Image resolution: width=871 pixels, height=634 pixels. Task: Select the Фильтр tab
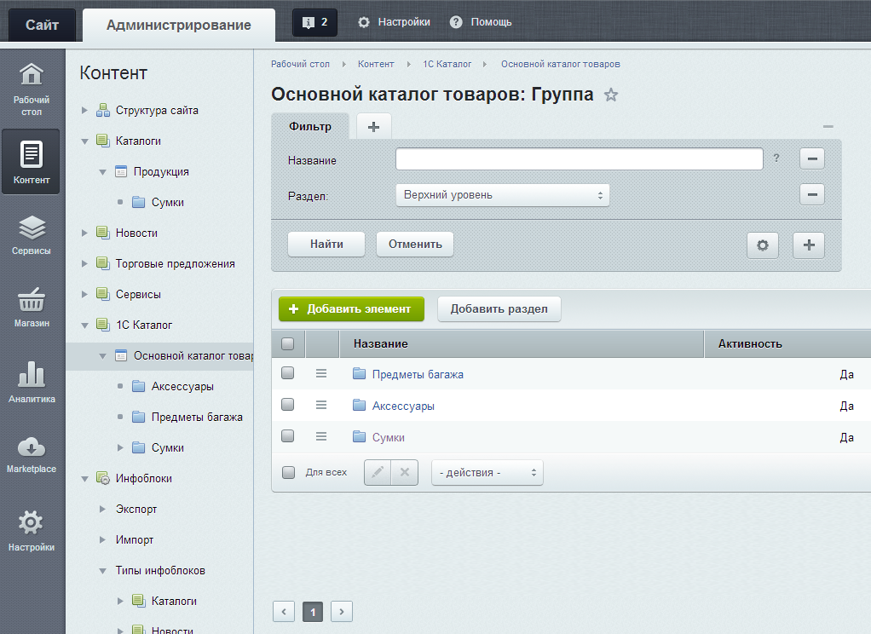pyautogui.click(x=310, y=126)
